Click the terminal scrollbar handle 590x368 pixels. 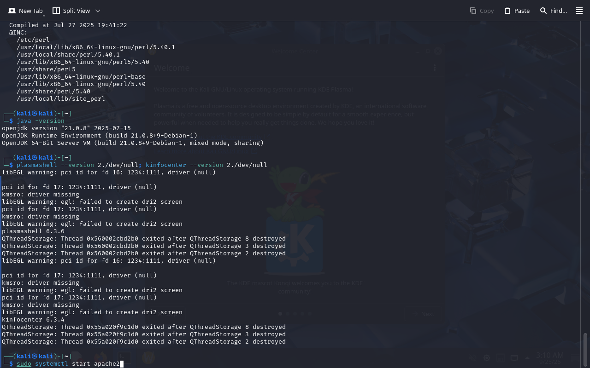pyautogui.click(x=585, y=349)
